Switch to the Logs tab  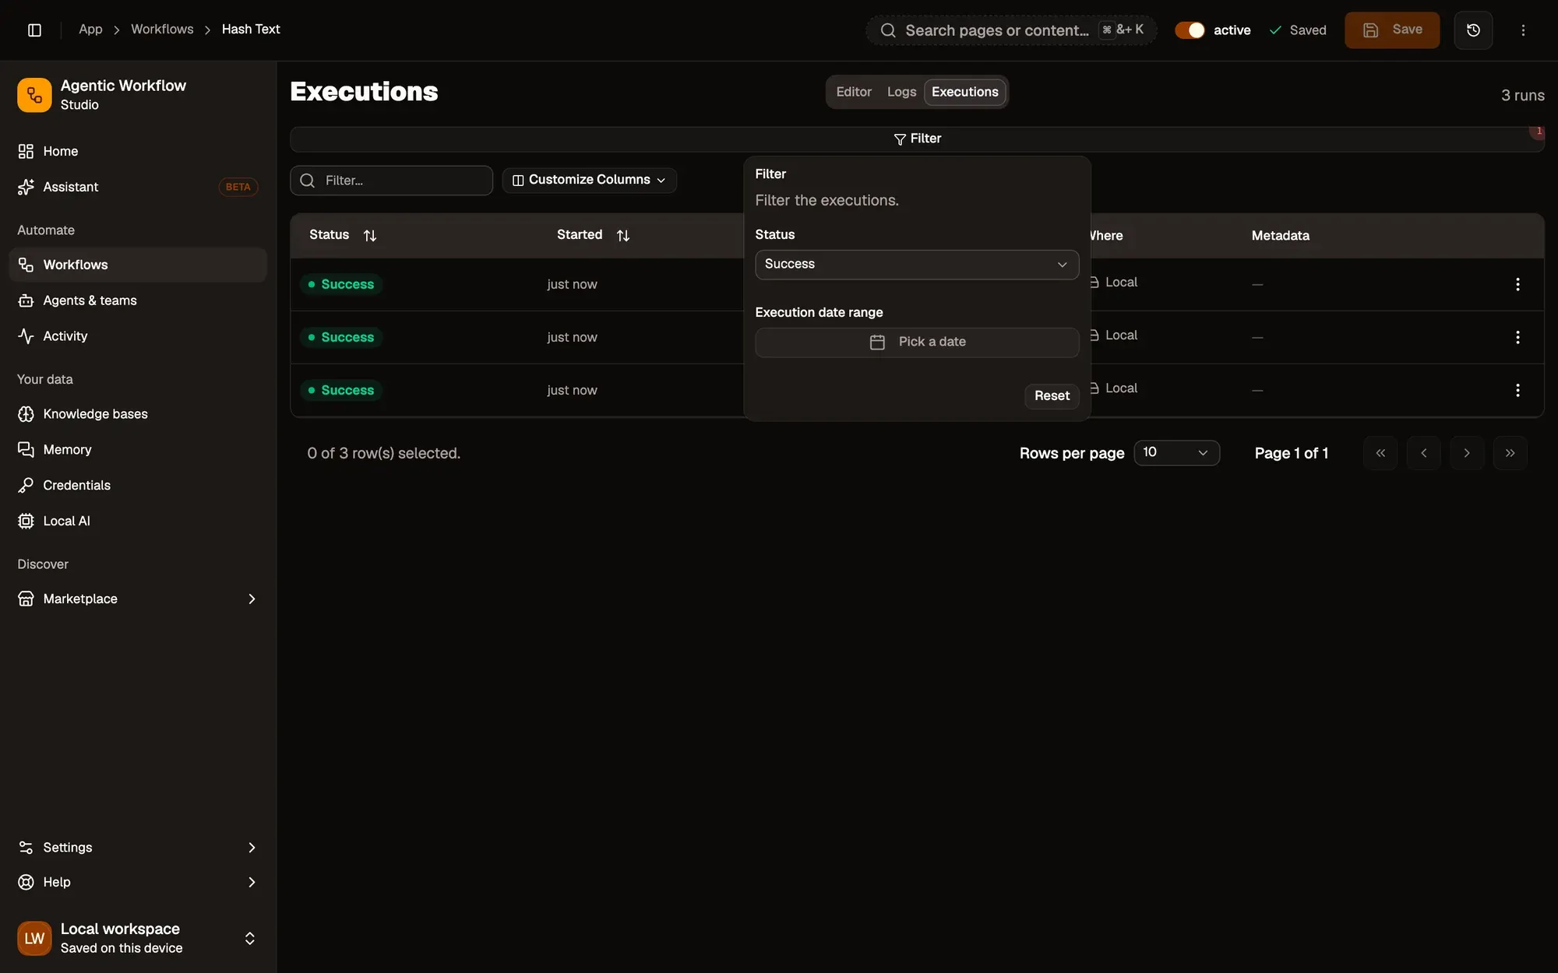click(x=901, y=92)
